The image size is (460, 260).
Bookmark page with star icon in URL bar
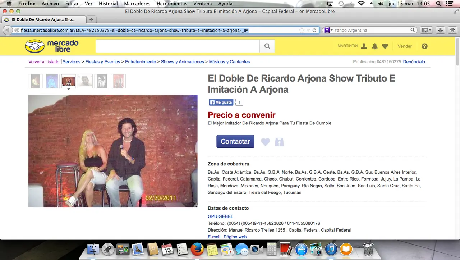coord(302,30)
